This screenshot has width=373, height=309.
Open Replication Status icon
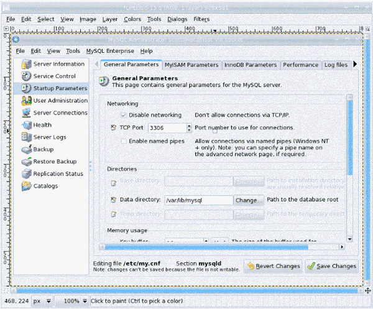(26, 173)
